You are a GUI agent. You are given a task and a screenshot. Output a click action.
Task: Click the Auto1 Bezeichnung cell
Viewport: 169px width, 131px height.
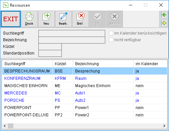[x=103, y=93]
